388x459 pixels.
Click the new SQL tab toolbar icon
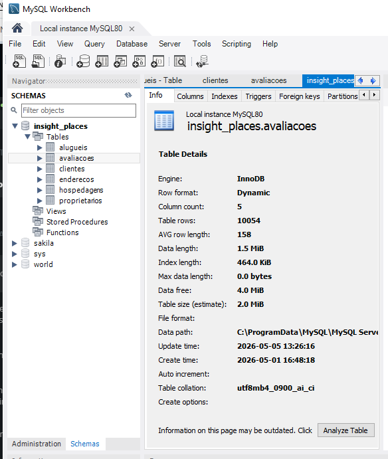click(19, 61)
